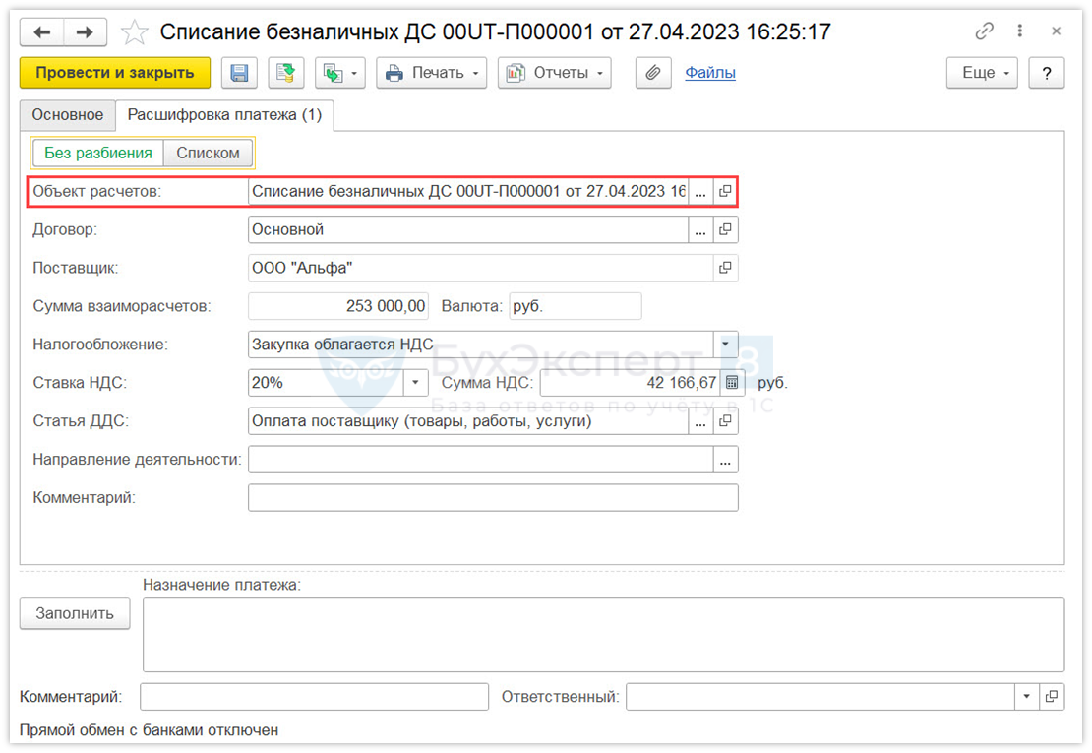This screenshot has height=753, width=1092.
Task: Click into Назначение платежа text area
Action: [602, 634]
